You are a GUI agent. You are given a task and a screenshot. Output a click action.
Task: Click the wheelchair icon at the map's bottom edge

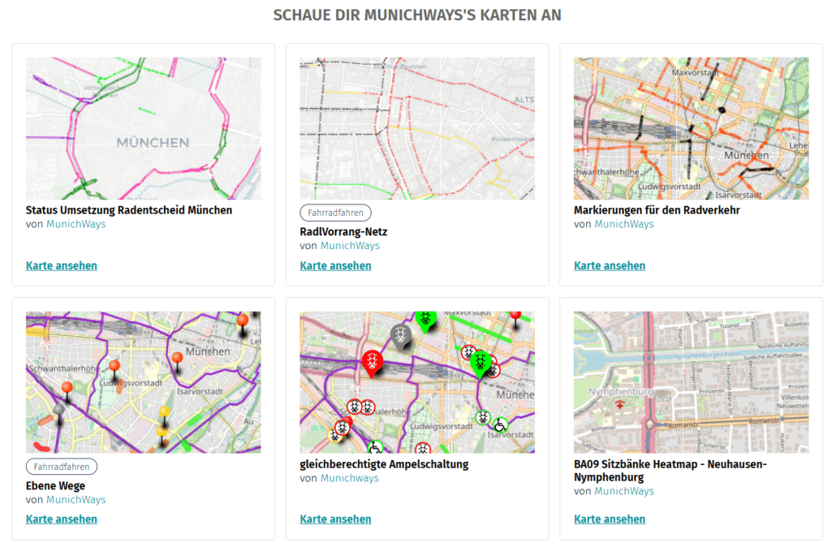[x=375, y=448]
